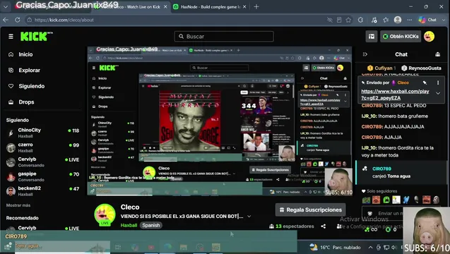Reload the page with the refresh icon

pyautogui.click(x=18, y=20)
